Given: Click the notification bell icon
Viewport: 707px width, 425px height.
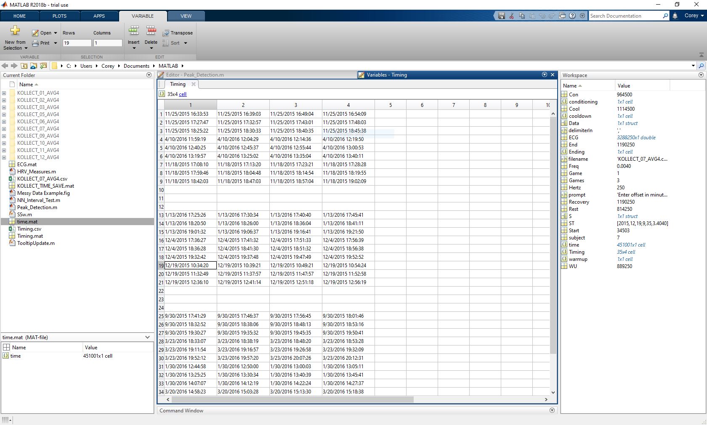Looking at the screenshot, I should click(x=675, y=16).
